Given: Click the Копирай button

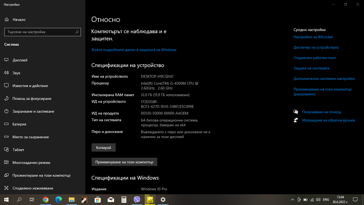Looking at the screenshot, I should 104,147.
